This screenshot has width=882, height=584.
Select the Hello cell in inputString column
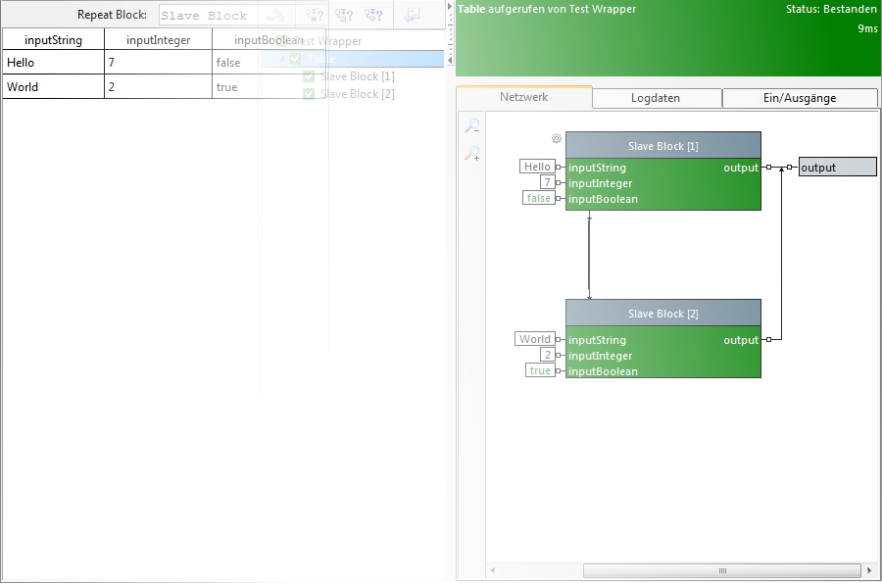click(x=53, y=63)
